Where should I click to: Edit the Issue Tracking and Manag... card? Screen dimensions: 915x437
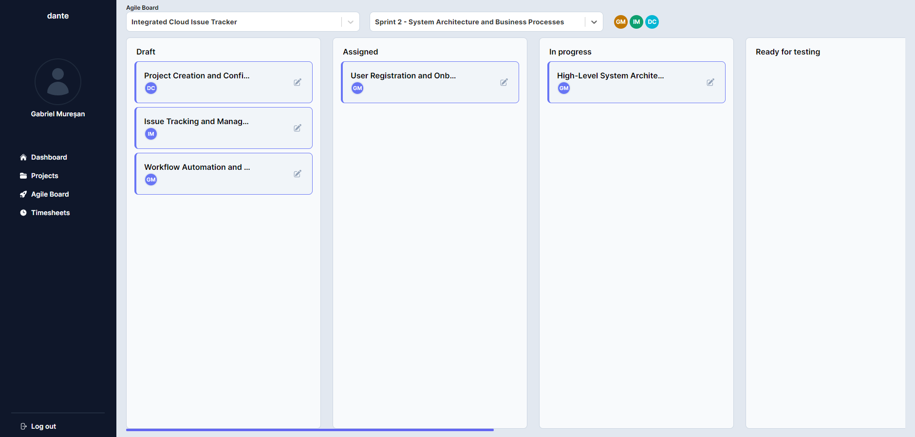click(298, 128)
